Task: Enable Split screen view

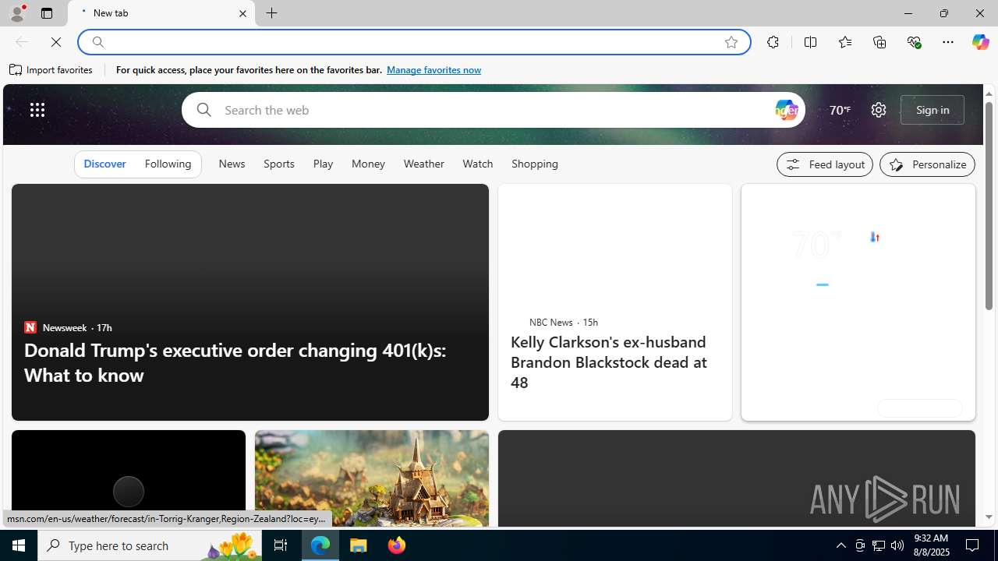Action: [x=810, y=42]
